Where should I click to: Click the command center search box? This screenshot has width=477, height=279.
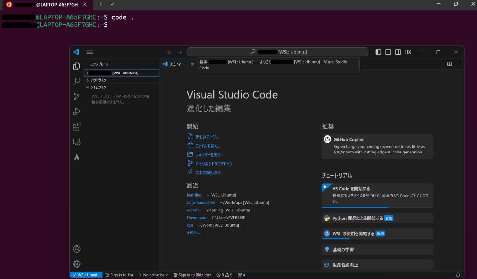point(278,52)
